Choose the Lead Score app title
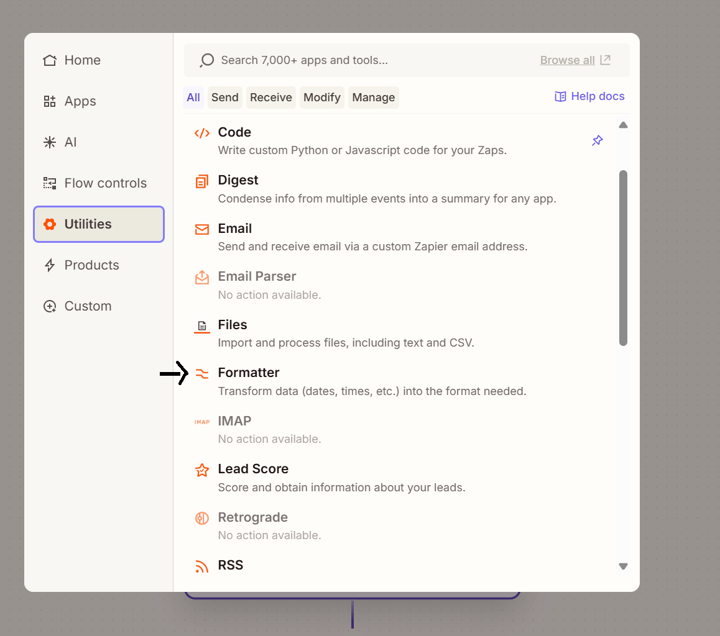The height and width of the screenshot is (636, 720). [x=254, y=469]
